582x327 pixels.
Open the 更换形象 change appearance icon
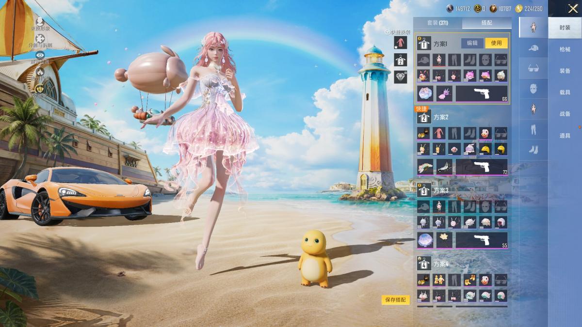point(40,22)
